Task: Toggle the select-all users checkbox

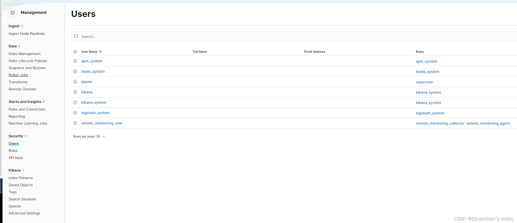Action: coord(75,52)
